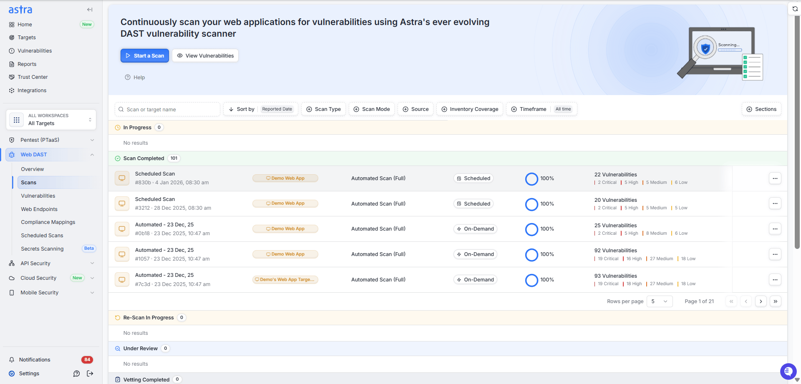Click the help question icon beside Settings
Viewport: 801px width, 384px height.
[76, 374]
